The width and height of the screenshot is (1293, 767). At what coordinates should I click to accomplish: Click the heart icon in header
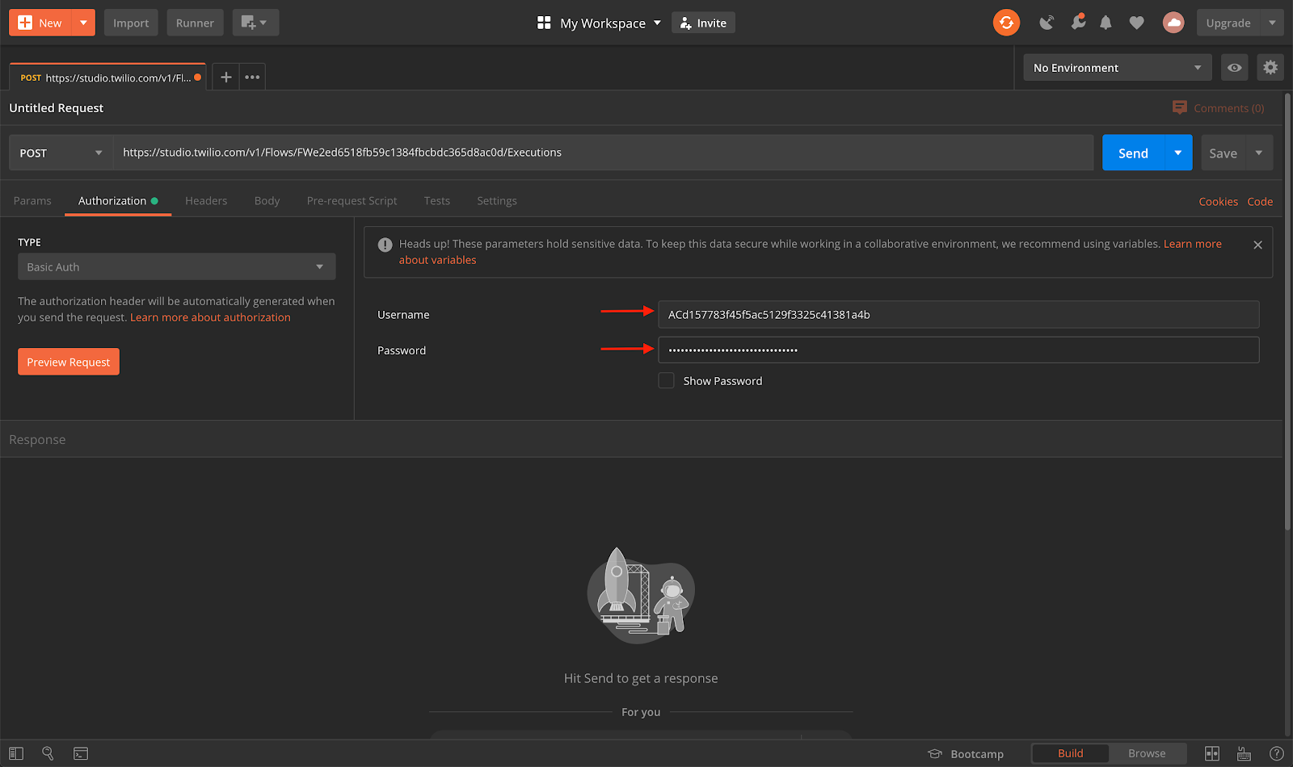tap(1136, 23)
